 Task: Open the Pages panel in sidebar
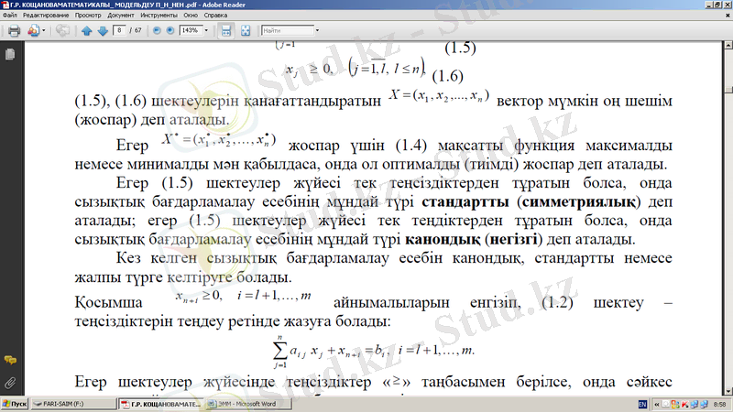(x=9, y=55)
